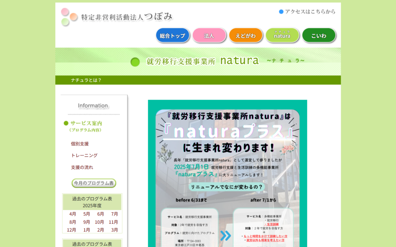
Task: Open the 1月 program table link
Action: tap(87, 230)
